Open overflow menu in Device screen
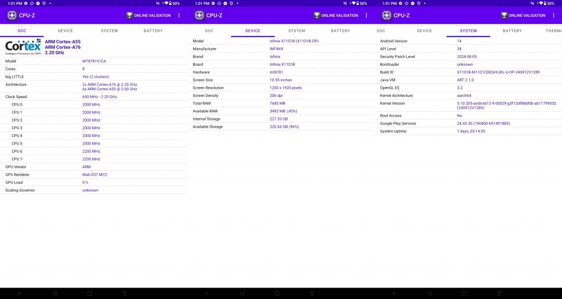 point(366,15)
